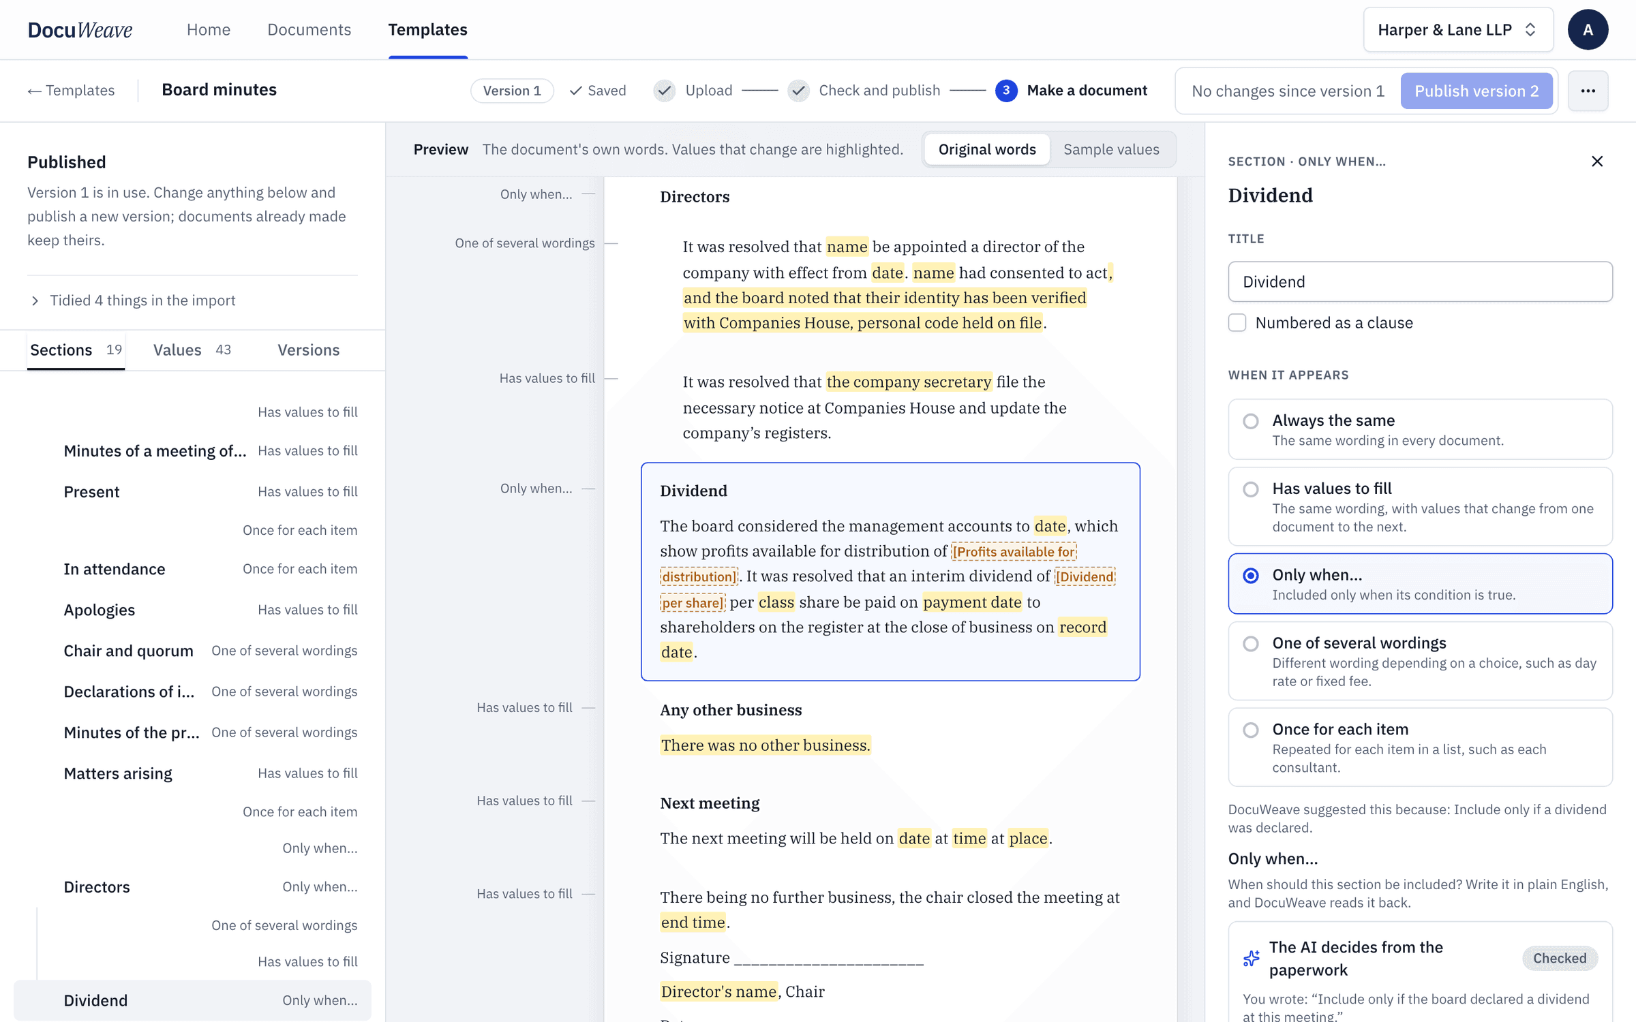Go to the Documents nav item

309,29
